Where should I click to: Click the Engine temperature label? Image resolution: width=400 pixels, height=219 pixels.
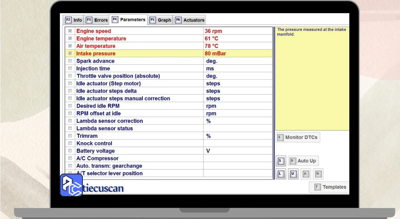click(101, 38)
